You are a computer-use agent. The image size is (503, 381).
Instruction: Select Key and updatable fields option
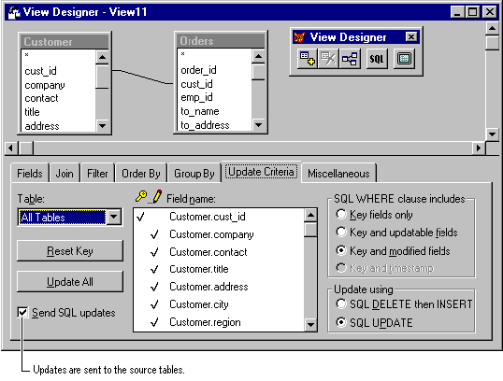click(x=341, y=232)
